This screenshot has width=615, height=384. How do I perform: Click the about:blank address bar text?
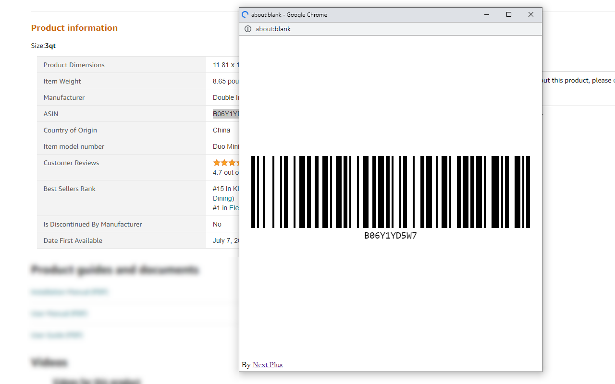pyautogui.click(x=273, y=29)
